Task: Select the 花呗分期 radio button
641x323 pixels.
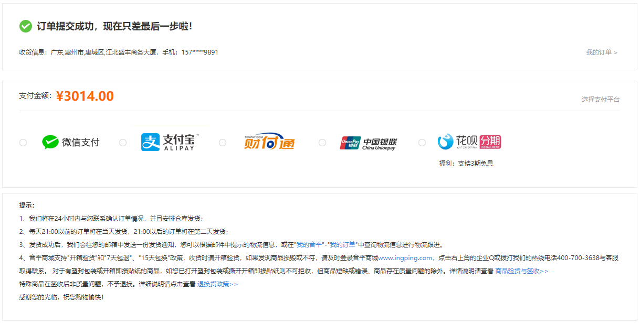Action: point(422,143)
